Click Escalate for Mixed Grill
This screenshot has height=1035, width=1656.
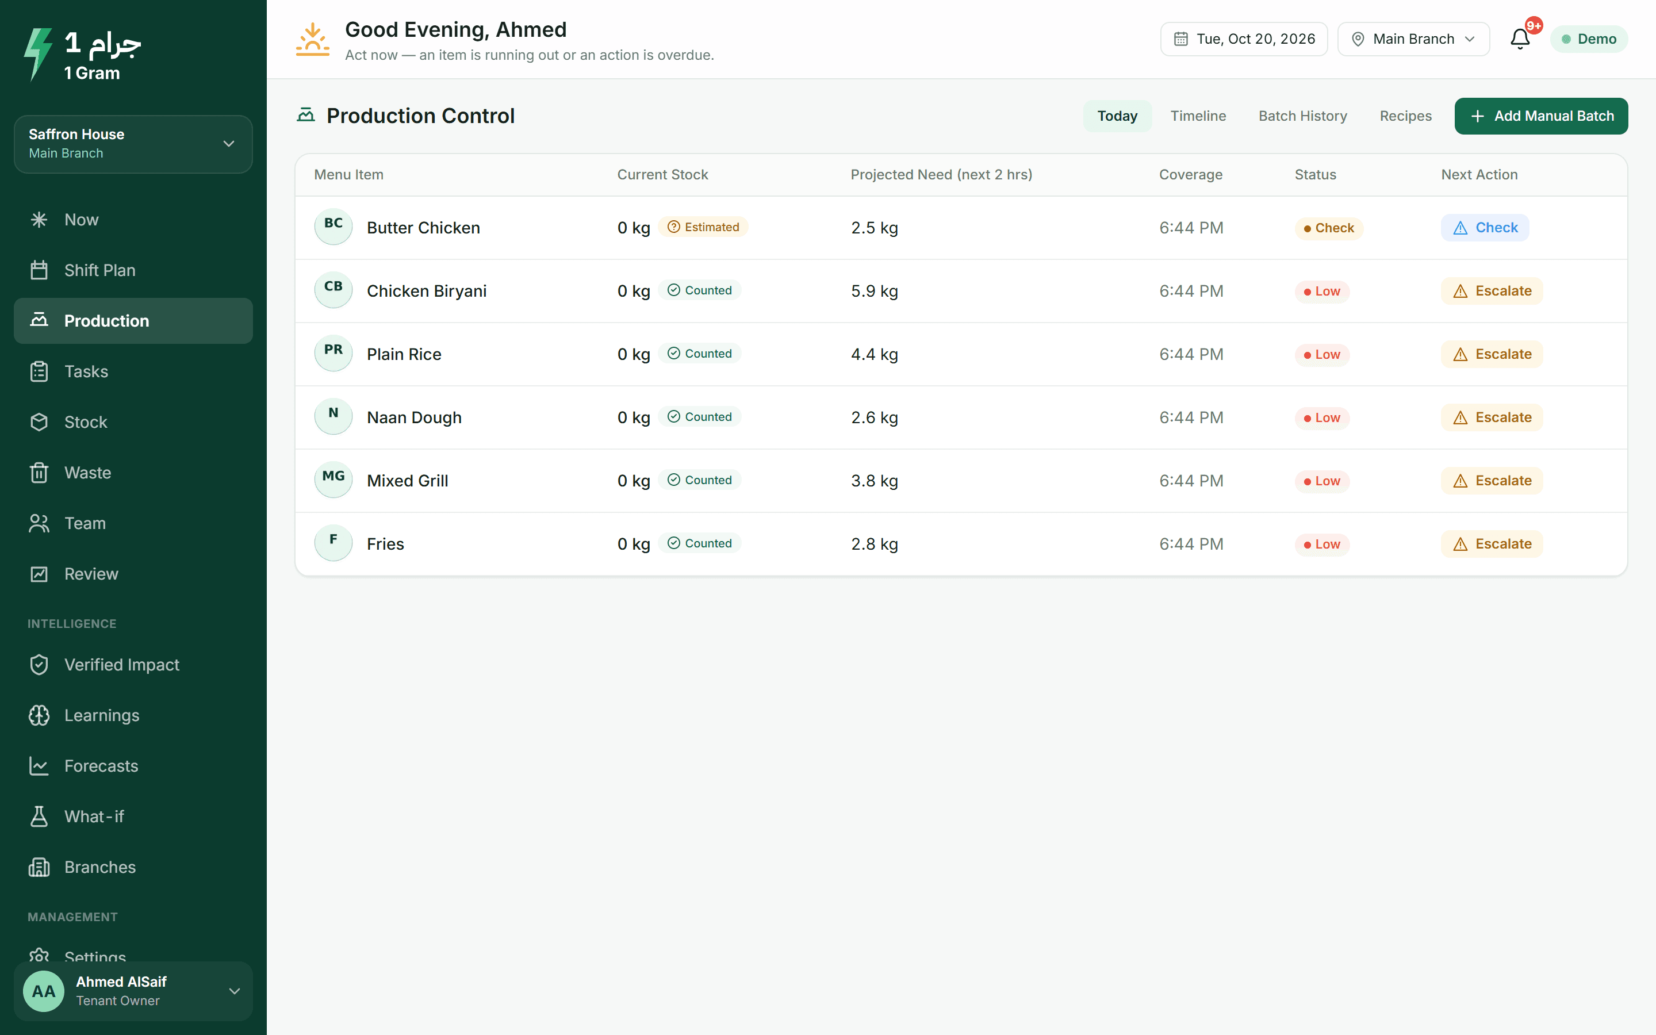(1492, 481)
